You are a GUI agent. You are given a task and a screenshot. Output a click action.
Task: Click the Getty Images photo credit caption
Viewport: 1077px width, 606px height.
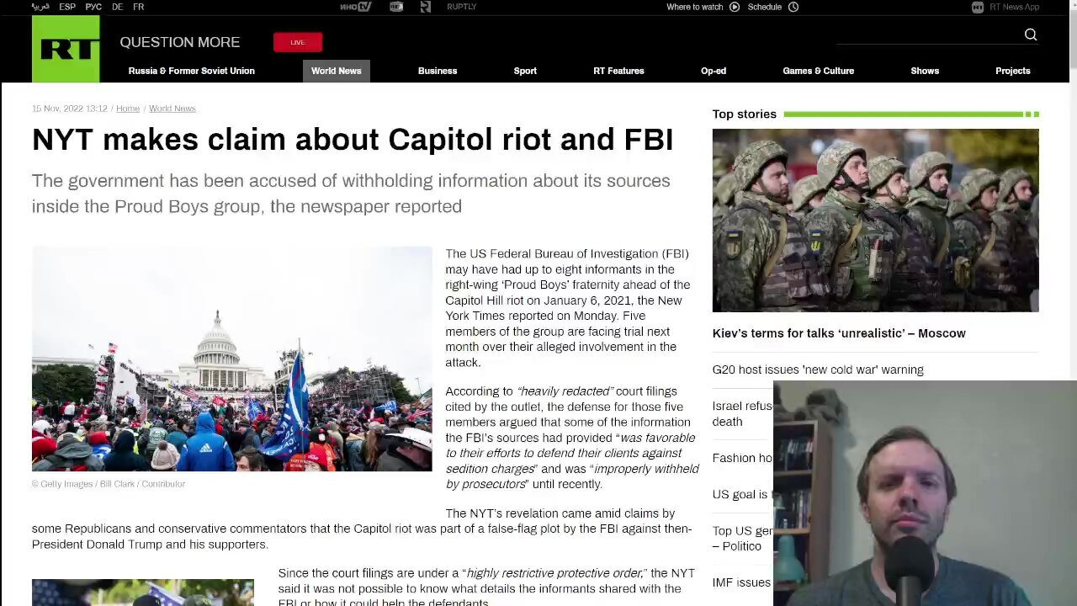(x=109, y=484)
